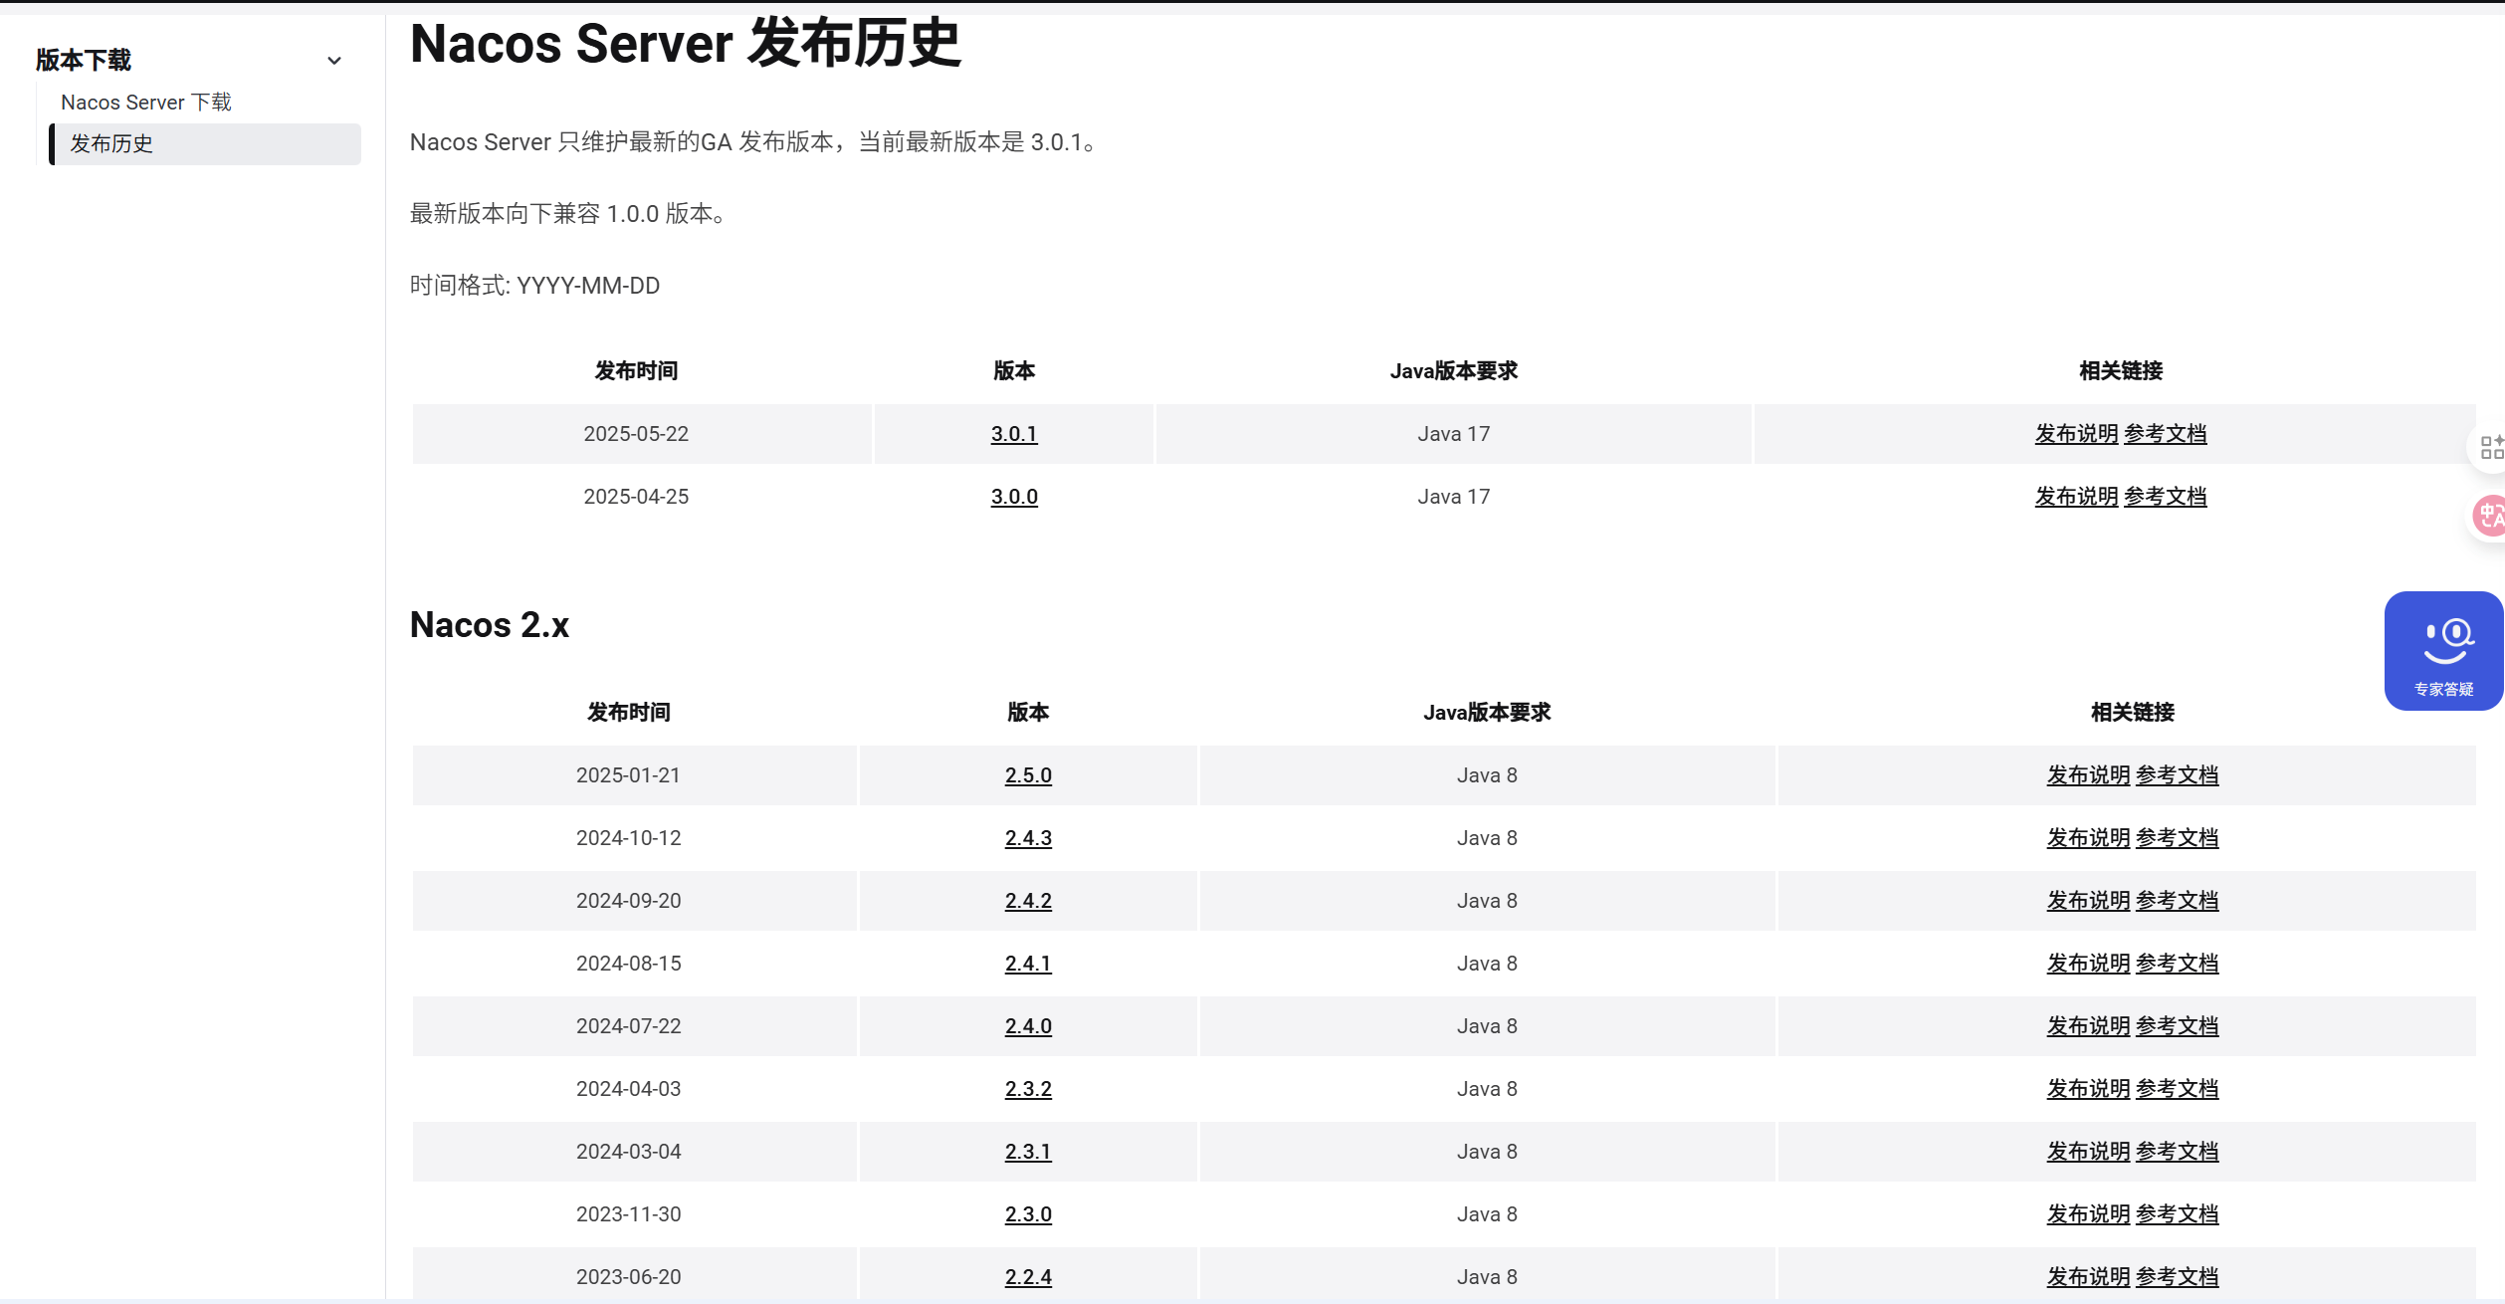Screen dimensions: 2505x1304
Task: Collapse the 版本下载 sidebar section chevron
Action: [x=334, y=61]
